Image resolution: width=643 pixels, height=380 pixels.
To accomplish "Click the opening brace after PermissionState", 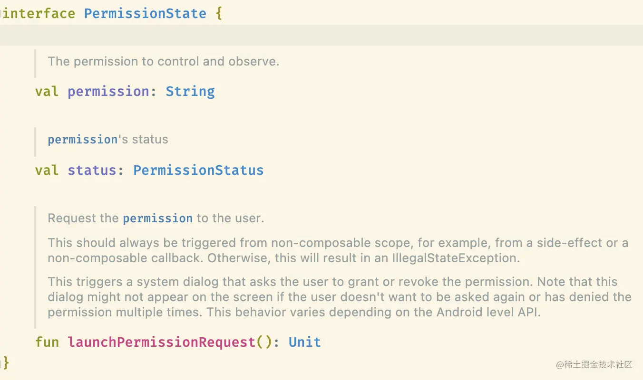I will [x=219, y=13].
